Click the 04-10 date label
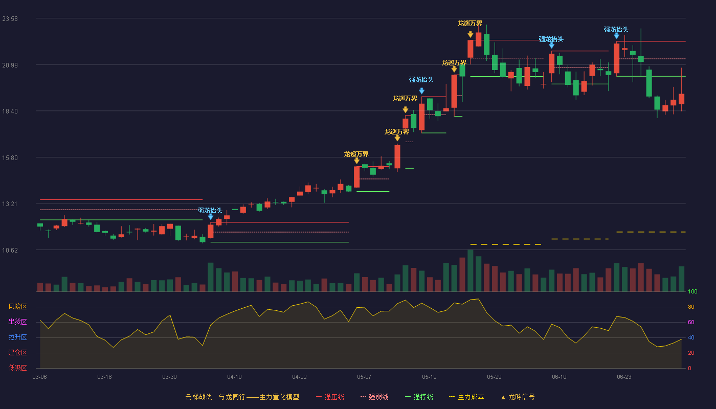This screenshot has width=716, height=409. coord(234,377)
